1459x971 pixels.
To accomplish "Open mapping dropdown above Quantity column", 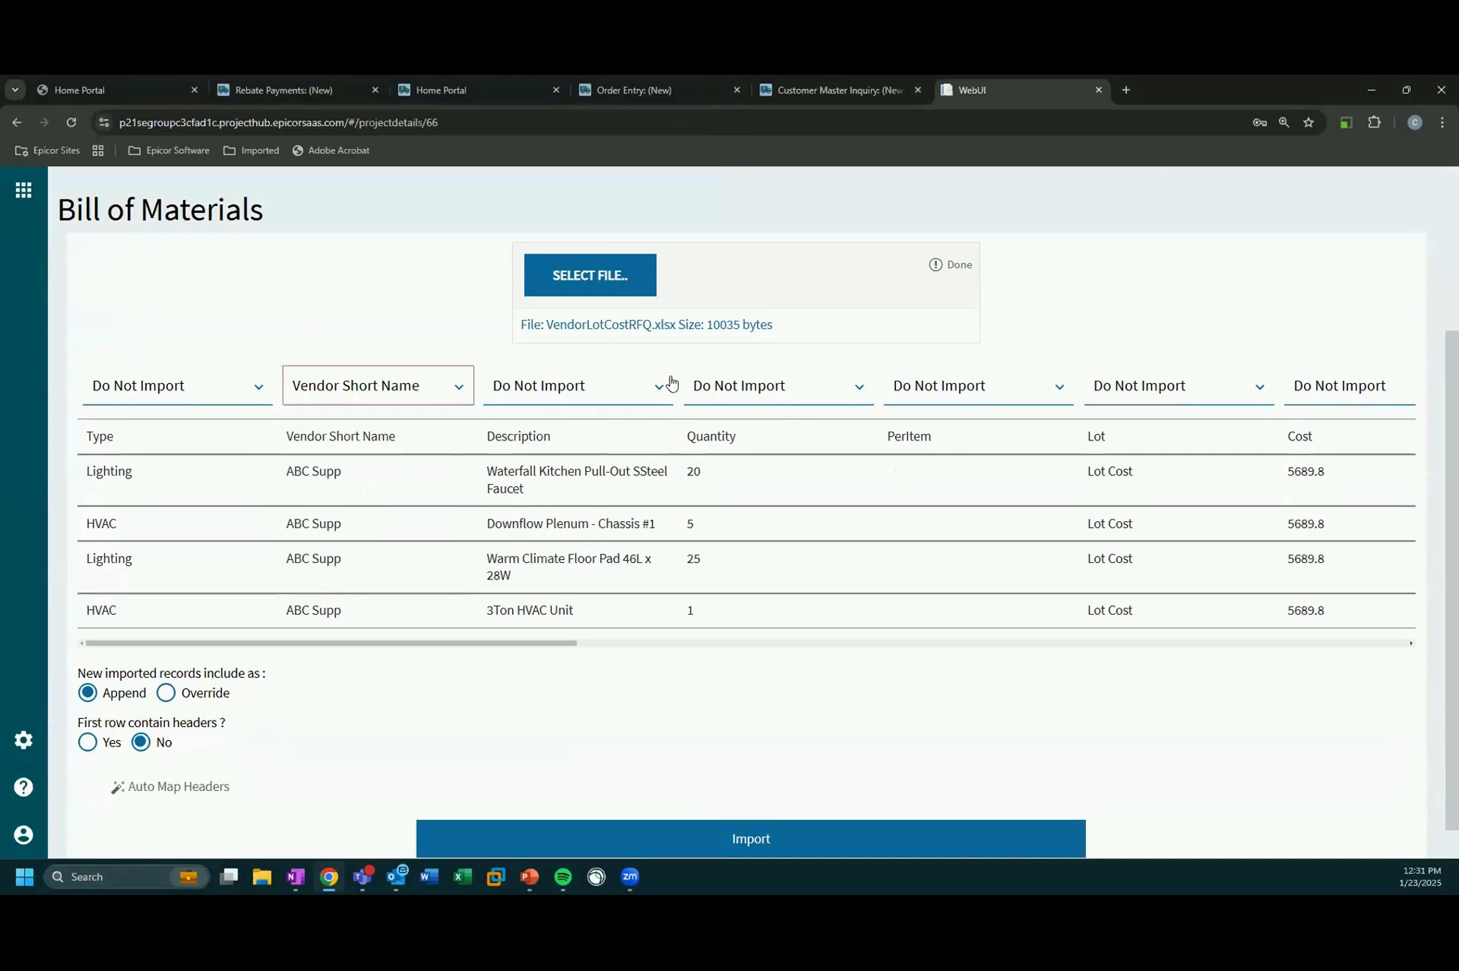I will 779,386.
